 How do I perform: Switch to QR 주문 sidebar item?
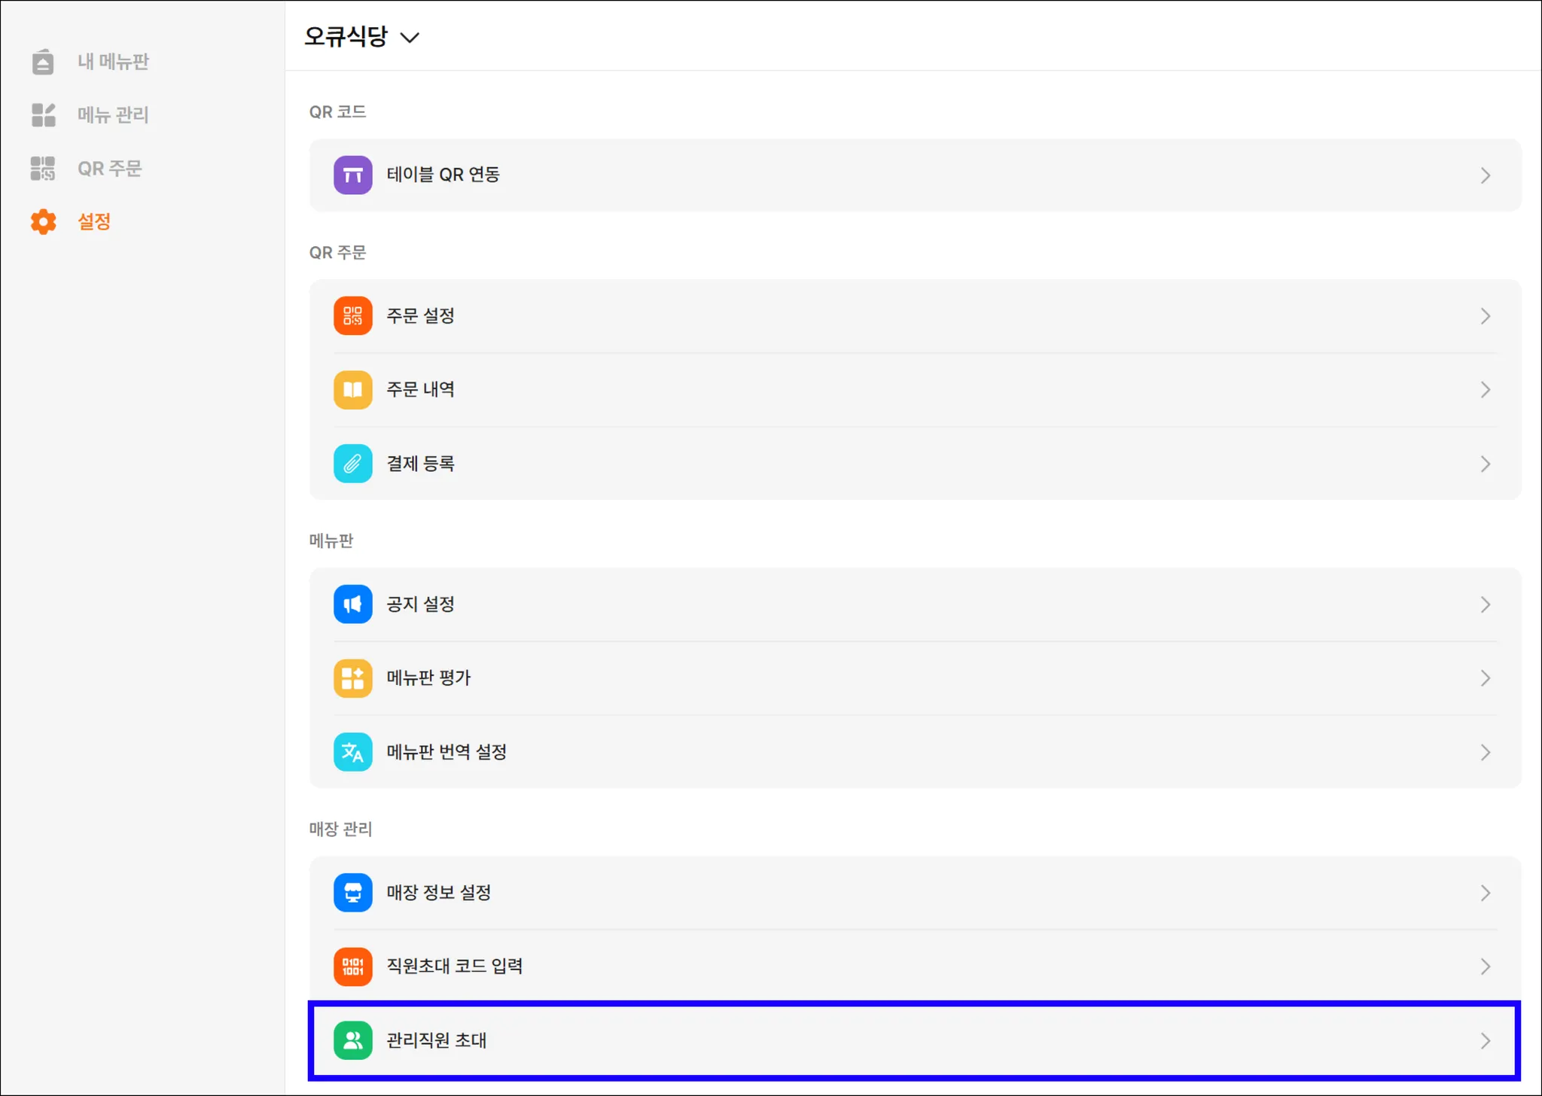(110, 169)
